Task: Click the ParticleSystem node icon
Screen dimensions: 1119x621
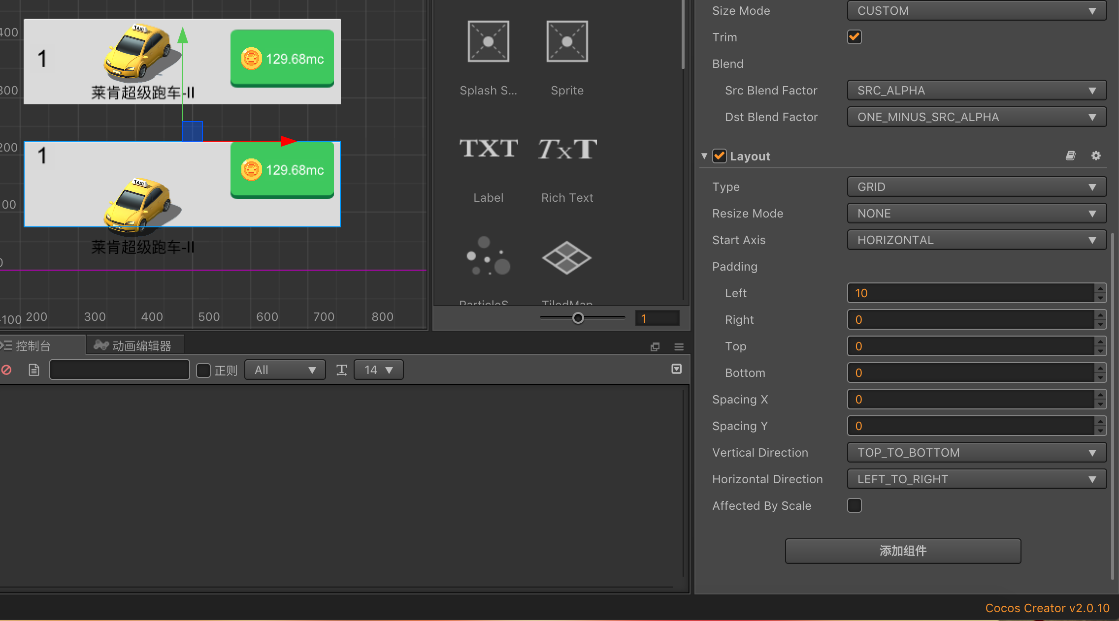Action: (488, 257)
